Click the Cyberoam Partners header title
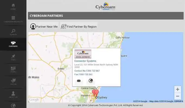 tap(46, 16)
